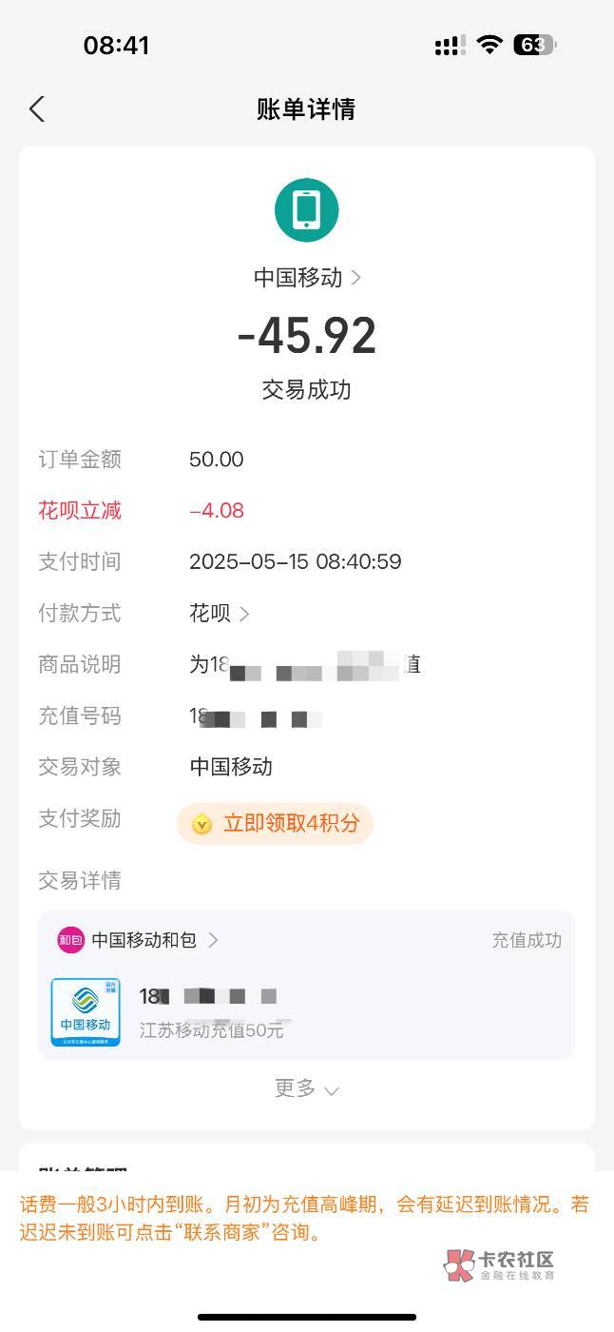
Task: Open the 中国移动 logo thumbnail
Action: [86, 1011]
